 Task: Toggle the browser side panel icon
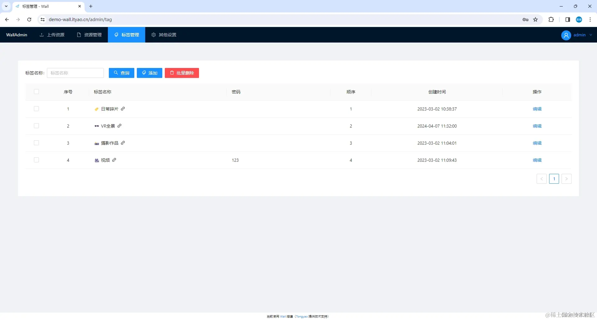(567, 20)
